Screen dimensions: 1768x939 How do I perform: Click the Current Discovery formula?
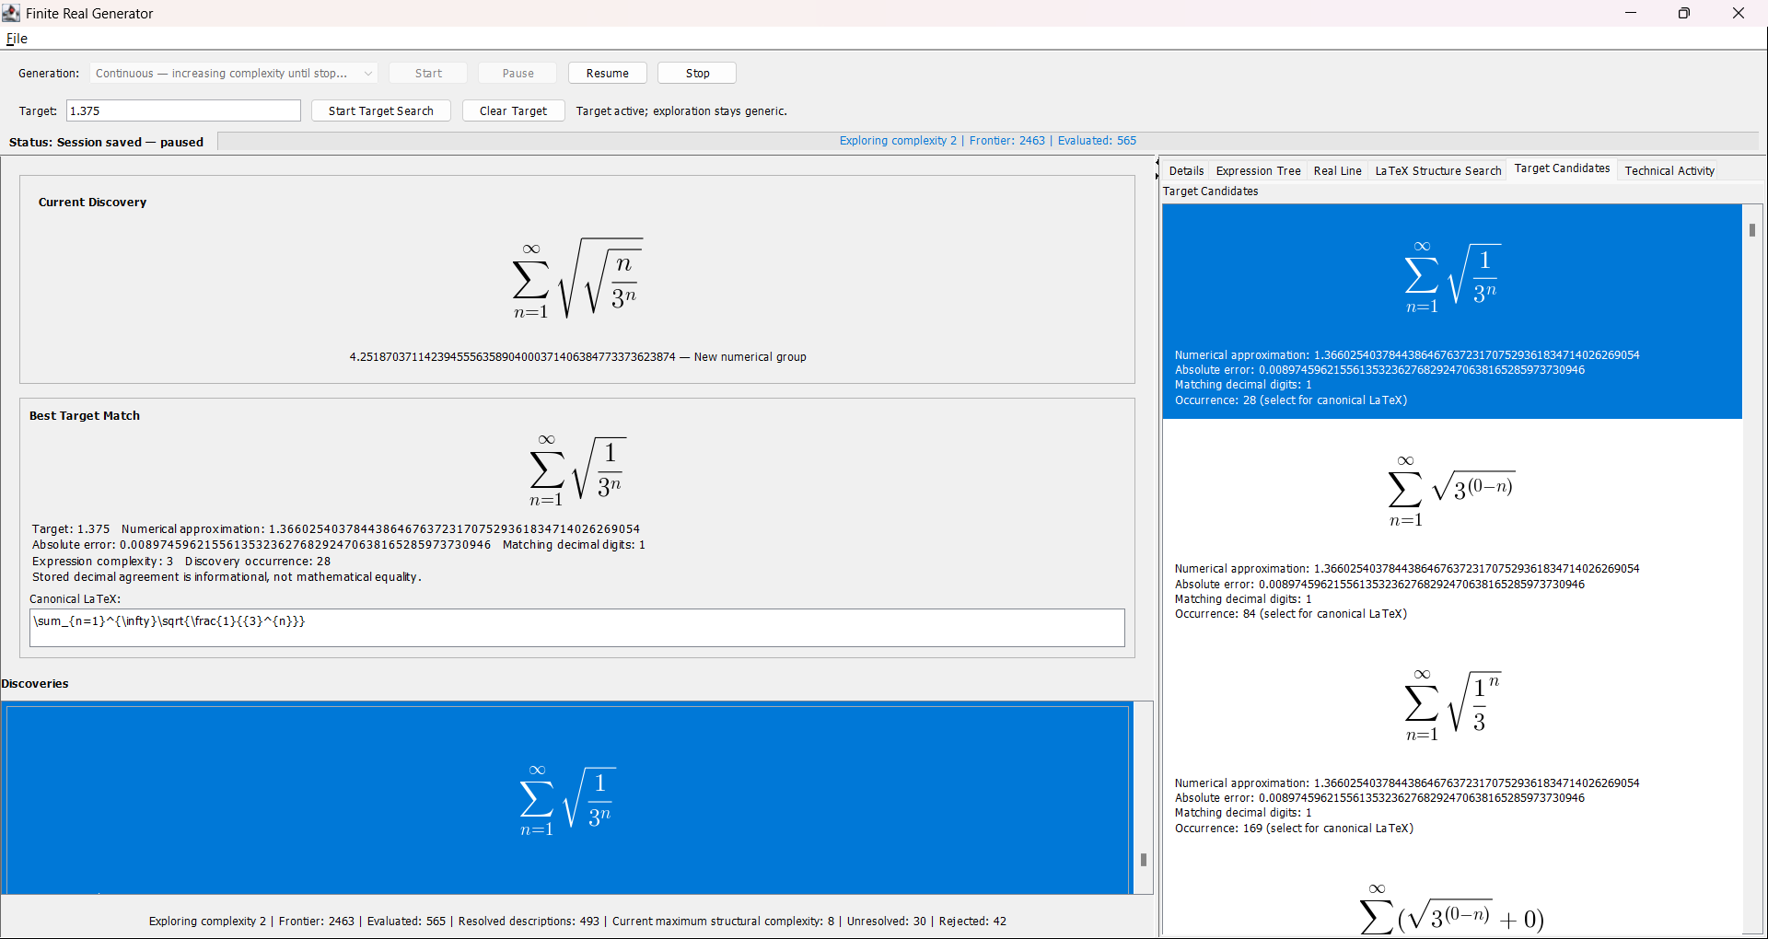coord(577,279)
